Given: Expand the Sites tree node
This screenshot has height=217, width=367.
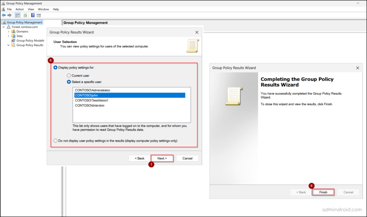Looking at the screenshot, I should point(8,36).
